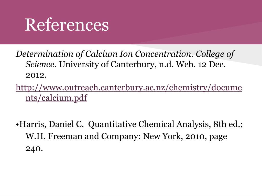Click the author name "Harris, Daniel C."
The width and height of the screenshot is (262, 196).
point(52,125)
